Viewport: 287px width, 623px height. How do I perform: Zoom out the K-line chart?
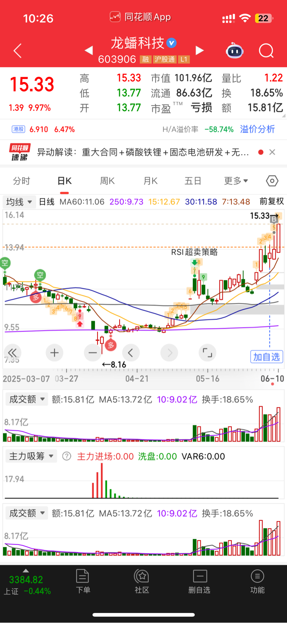[93, 353]
